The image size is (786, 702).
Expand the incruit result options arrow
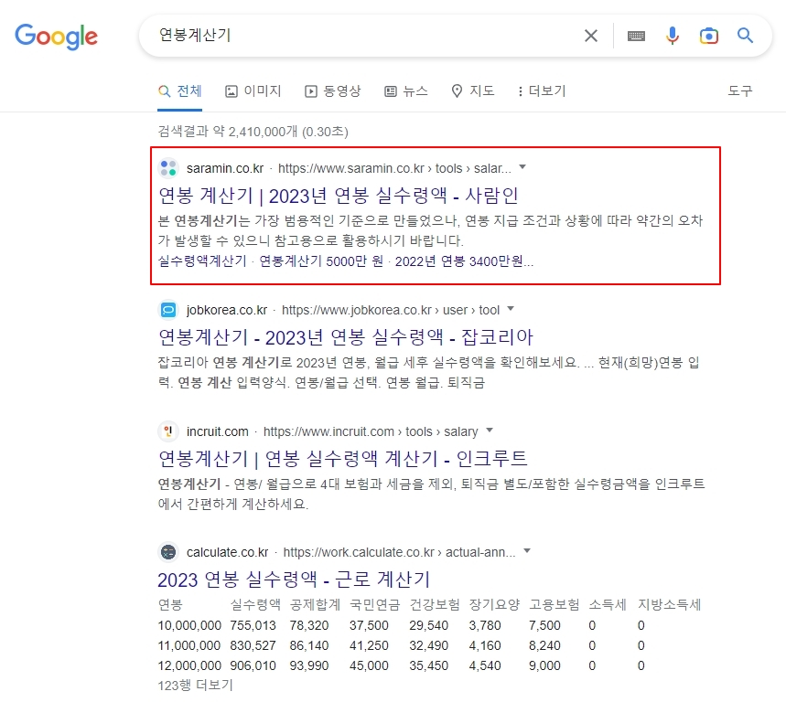coord(490,431)
